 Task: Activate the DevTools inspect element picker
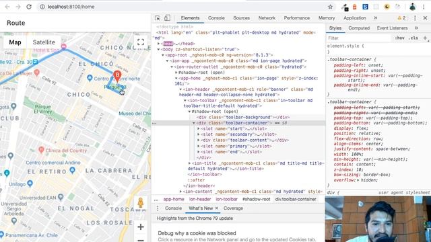tap(157, 18)
